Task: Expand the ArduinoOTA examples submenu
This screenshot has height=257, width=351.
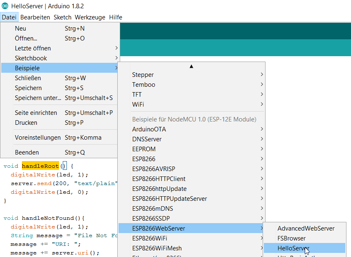Action: click(149, 129)
